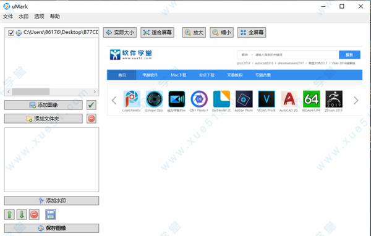
Task: Open the 水印 menu
Action: (23, 16)
